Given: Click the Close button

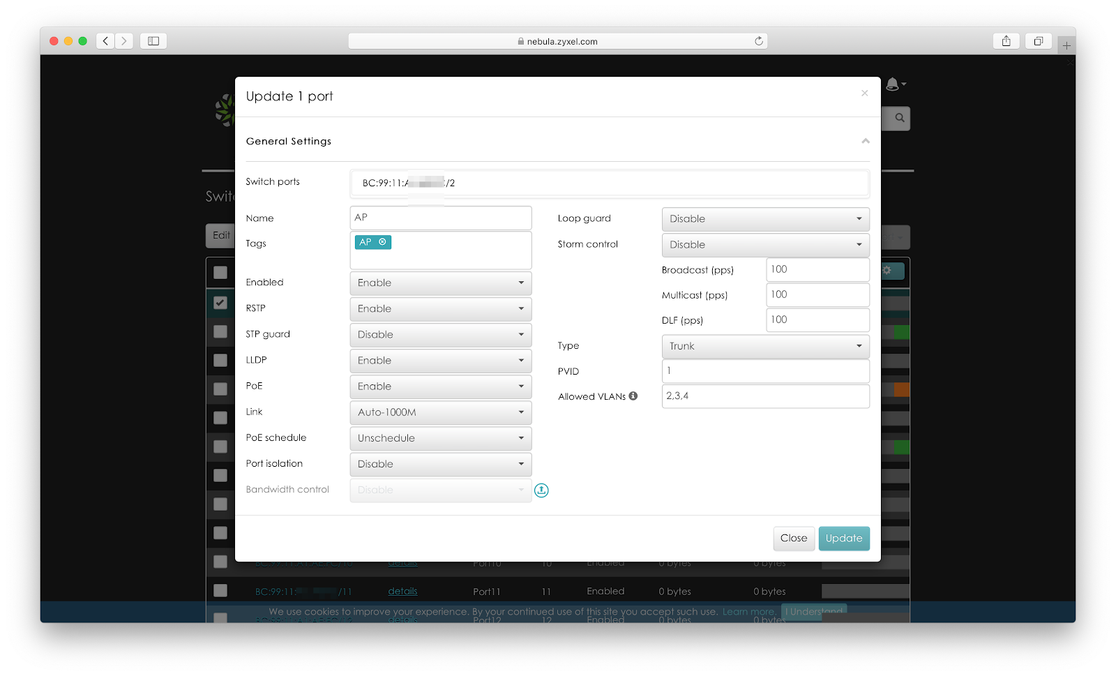Looking at the screenshot, I should coord(793,539).
